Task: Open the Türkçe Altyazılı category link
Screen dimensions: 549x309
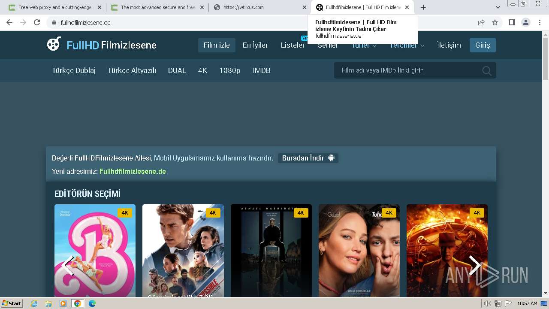Action: tap(132, 70)
